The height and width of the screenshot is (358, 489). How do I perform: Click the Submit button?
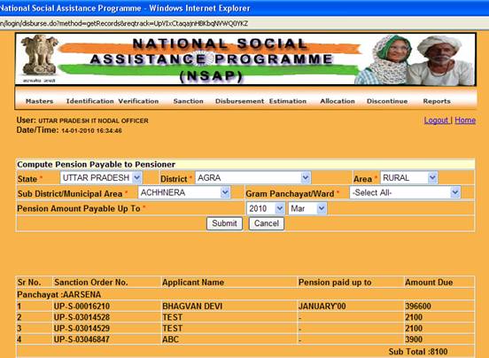pyautogui.click(x=224, y=223)
